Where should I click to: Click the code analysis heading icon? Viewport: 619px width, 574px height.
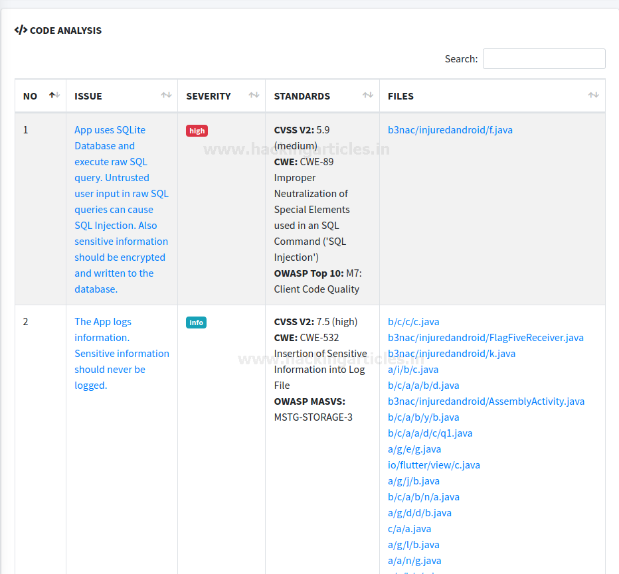click(x=21, y=30)
